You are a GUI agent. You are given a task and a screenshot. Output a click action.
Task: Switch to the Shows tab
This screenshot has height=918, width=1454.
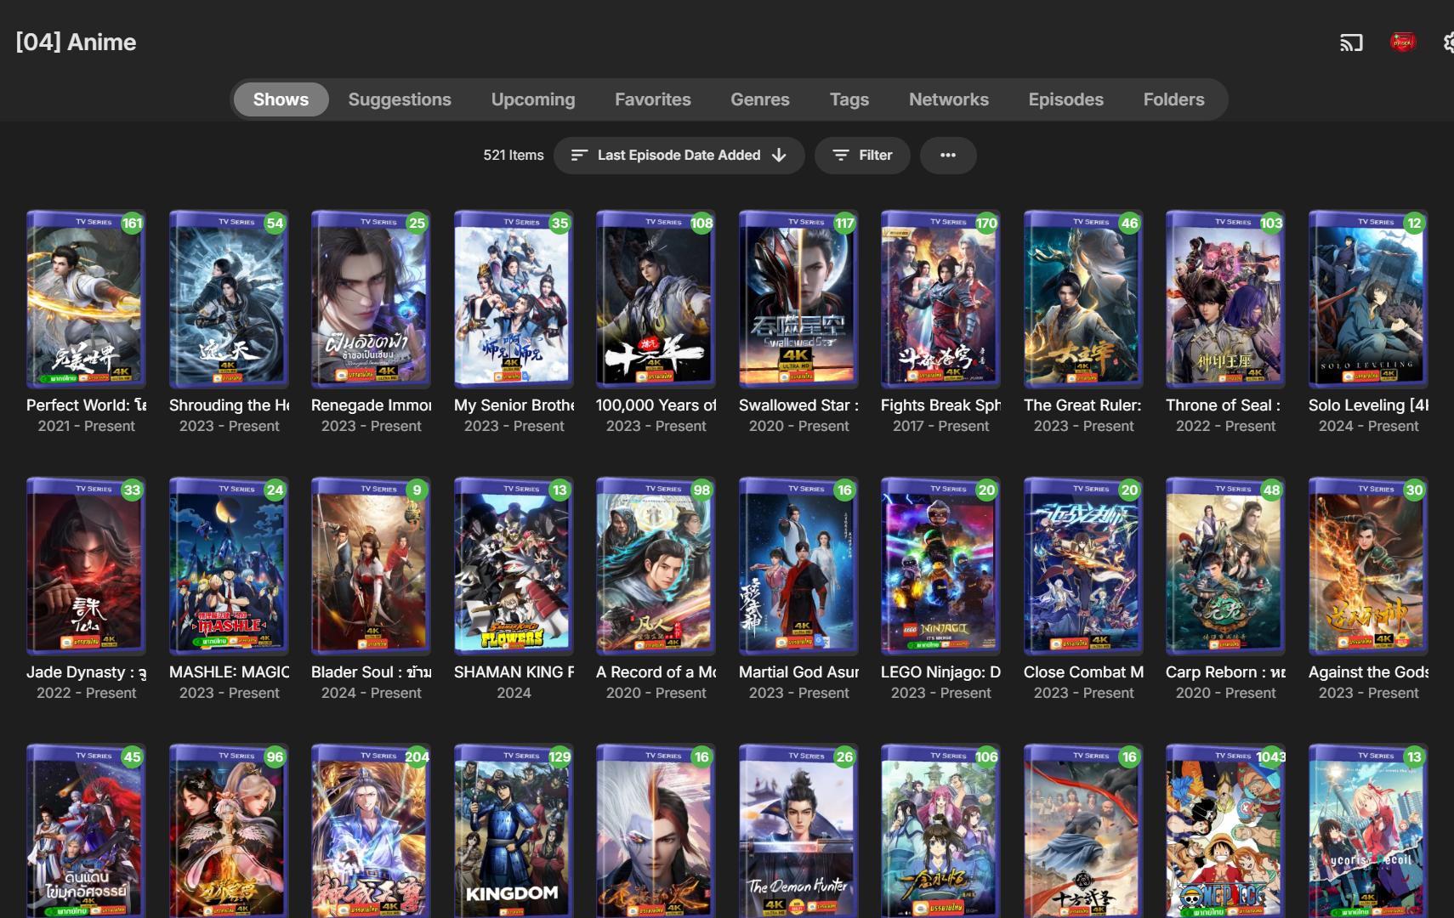[x=281, y=99]
